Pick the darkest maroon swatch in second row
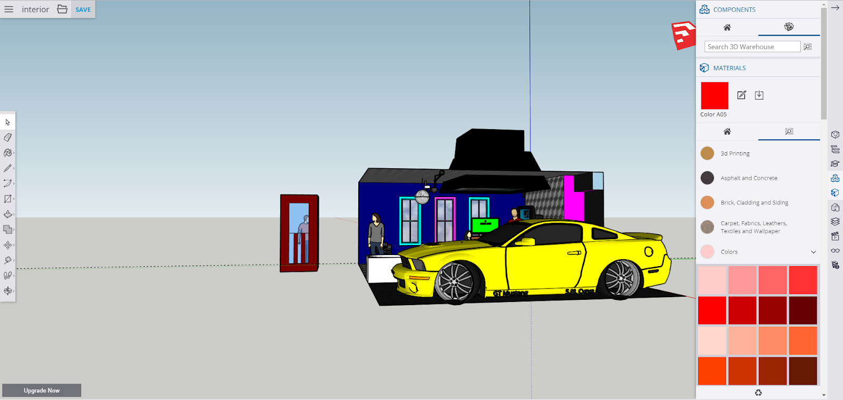 [x=803, y=310]
